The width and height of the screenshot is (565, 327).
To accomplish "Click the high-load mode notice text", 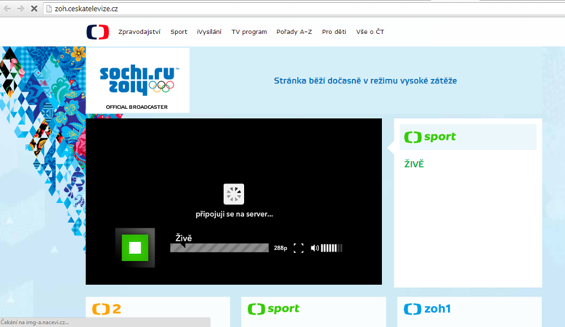I will 366,81.
